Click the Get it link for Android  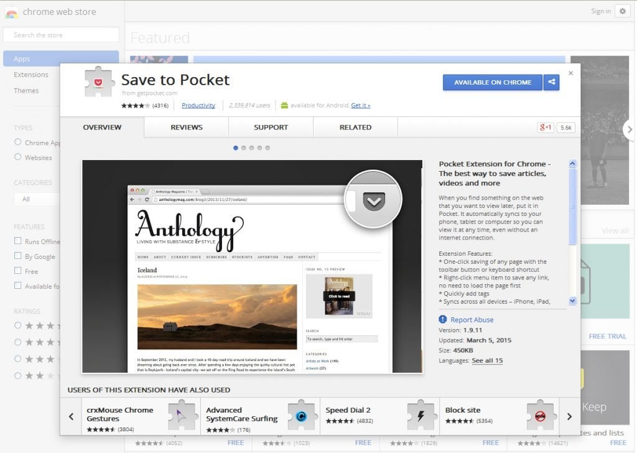(x=361, y=106)
